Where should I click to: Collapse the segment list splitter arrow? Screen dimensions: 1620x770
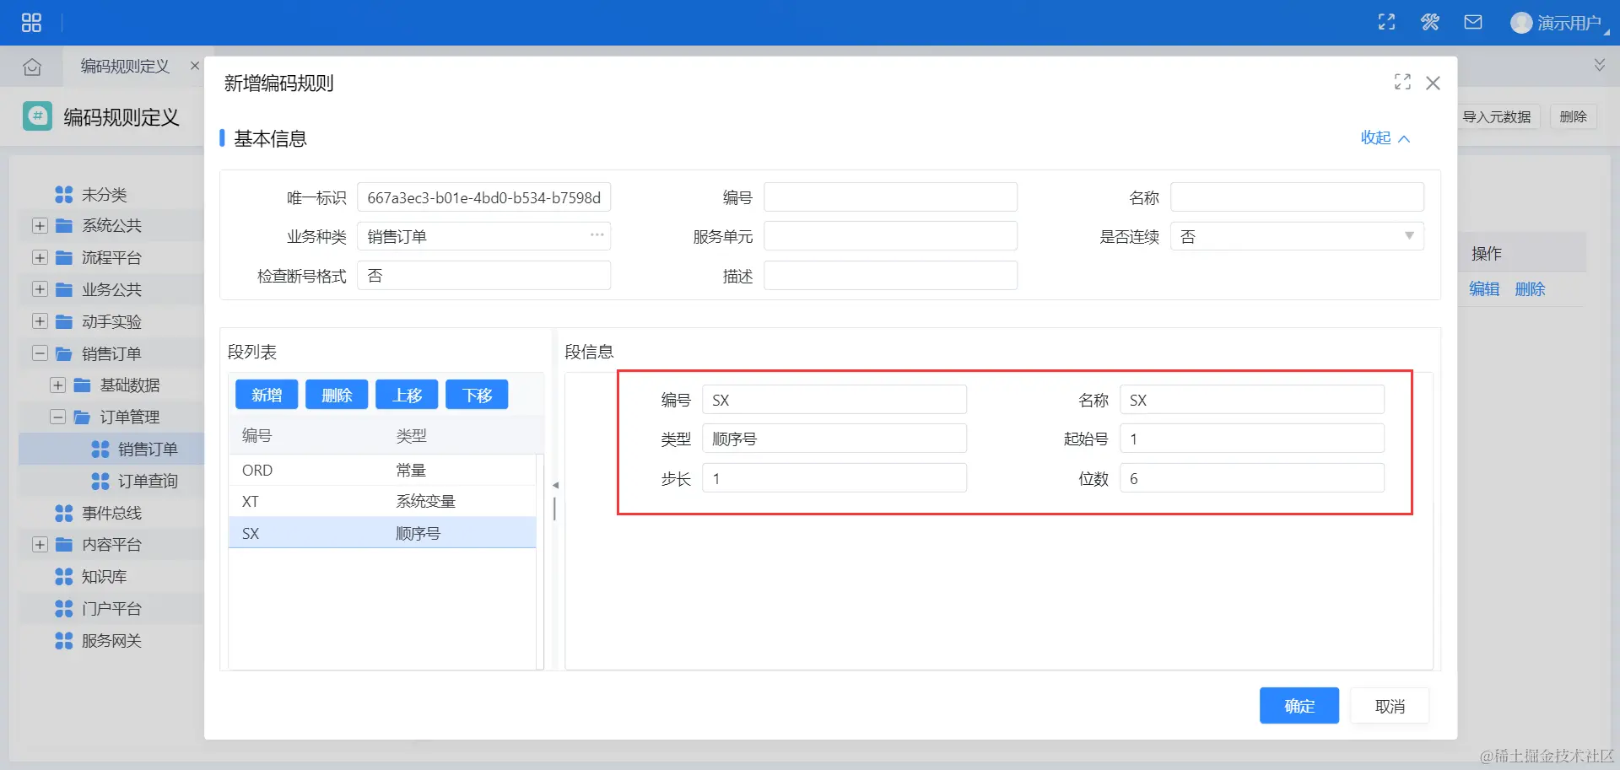pos(555,486)
